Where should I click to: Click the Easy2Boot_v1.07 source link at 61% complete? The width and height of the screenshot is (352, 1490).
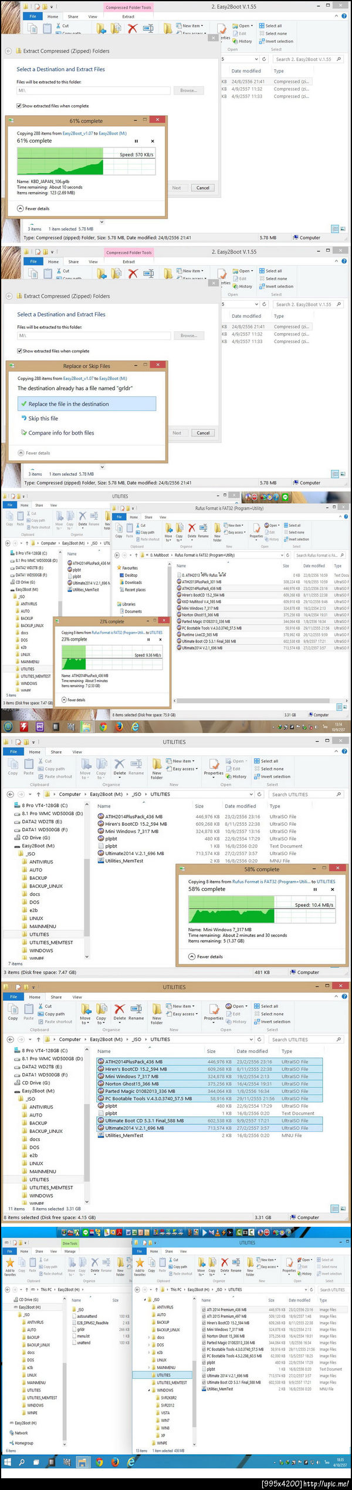point(77,133)
